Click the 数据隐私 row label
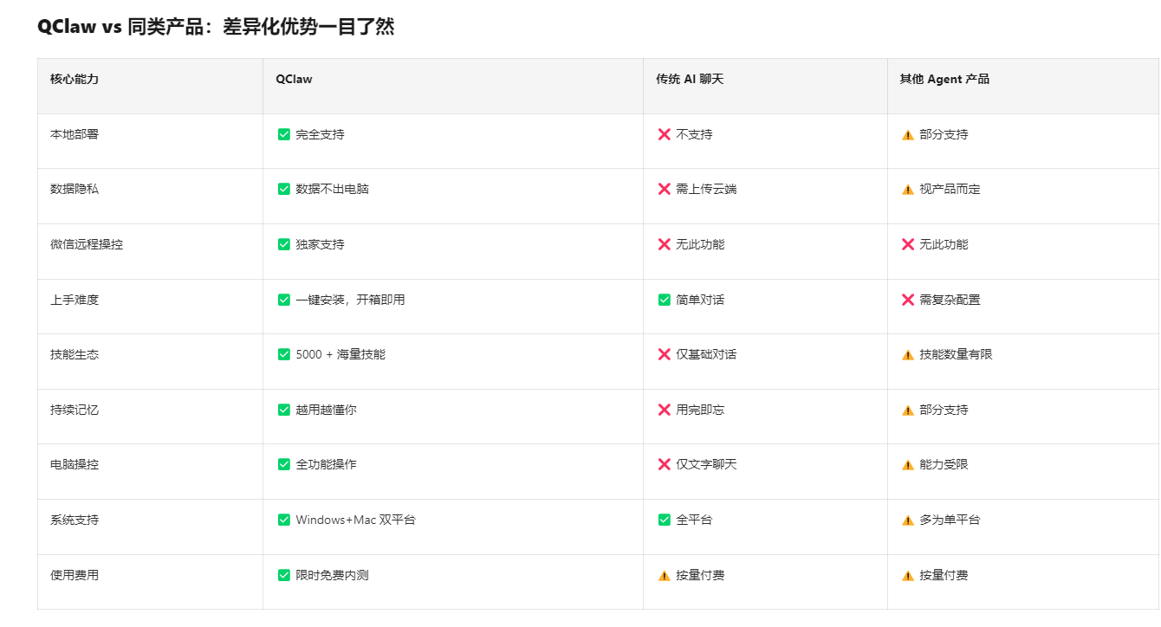This screenshot has height=627, width=1161. point(75,189)
